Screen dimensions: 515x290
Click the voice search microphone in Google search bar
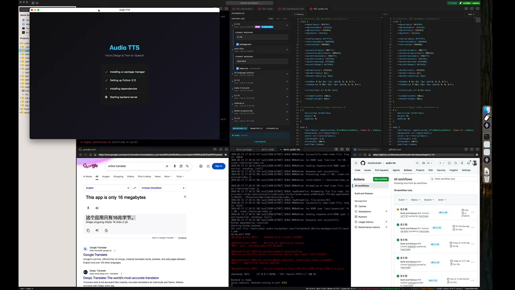175,166
